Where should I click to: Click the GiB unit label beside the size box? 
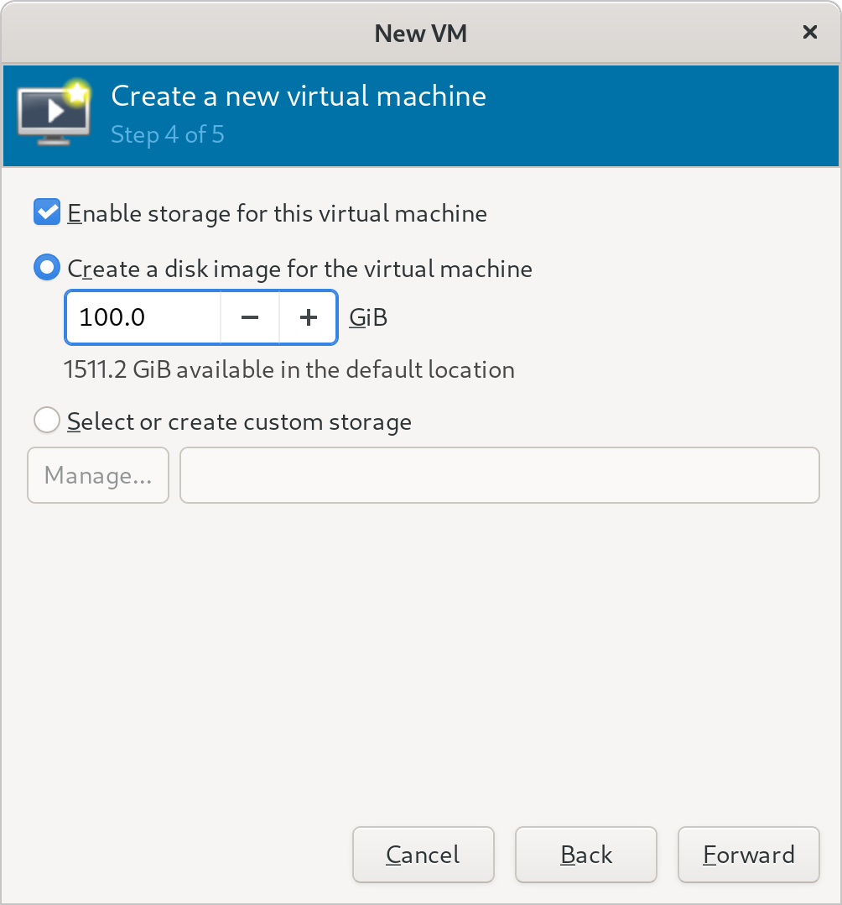click(367, 317)
